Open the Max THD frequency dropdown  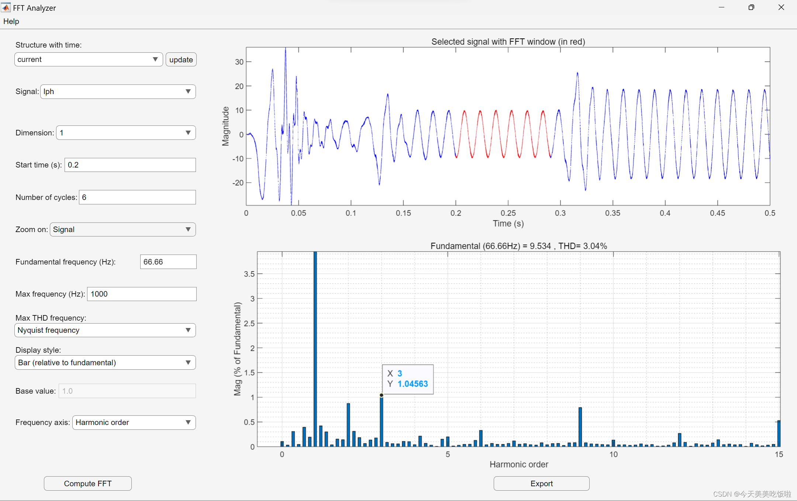pos(105,330)
